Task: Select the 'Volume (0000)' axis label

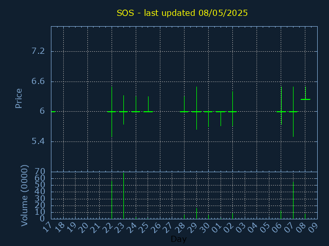Action: click(x=24, y=196)
